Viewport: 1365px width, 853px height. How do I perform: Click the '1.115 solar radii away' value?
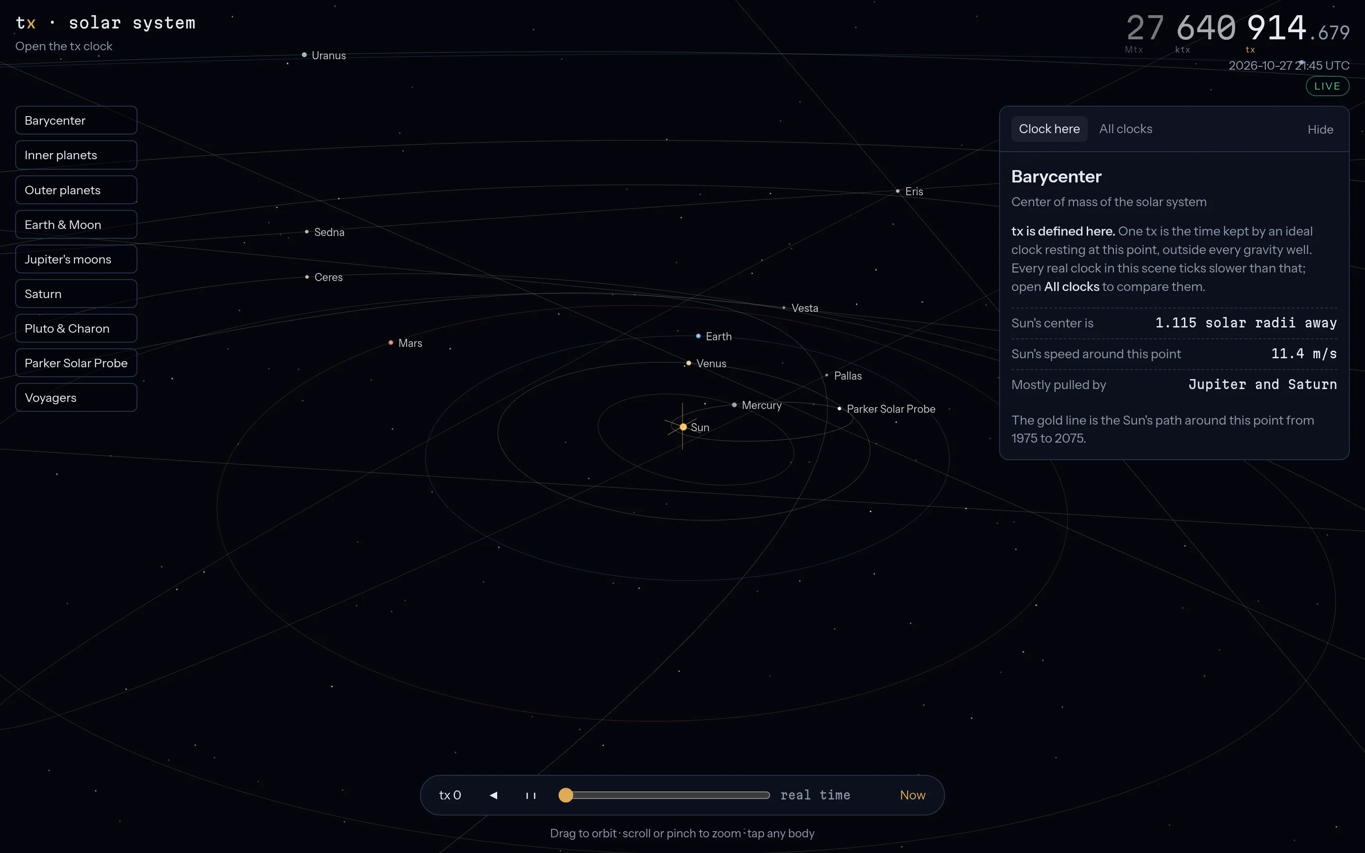point(1246,323)
